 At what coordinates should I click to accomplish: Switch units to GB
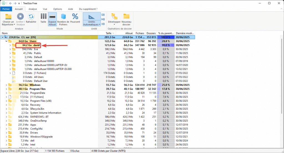click(103, 15)
